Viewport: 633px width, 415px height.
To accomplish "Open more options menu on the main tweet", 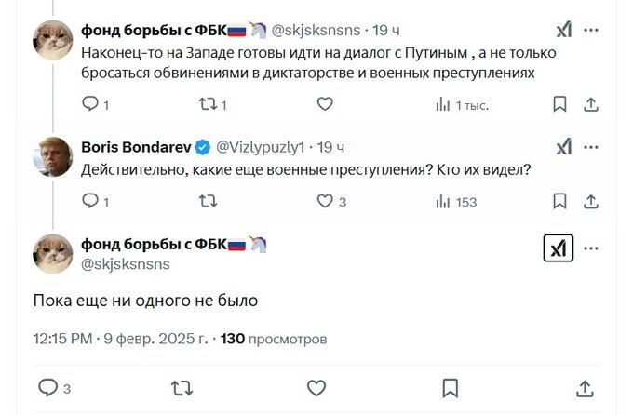I will tap(591, 248).
